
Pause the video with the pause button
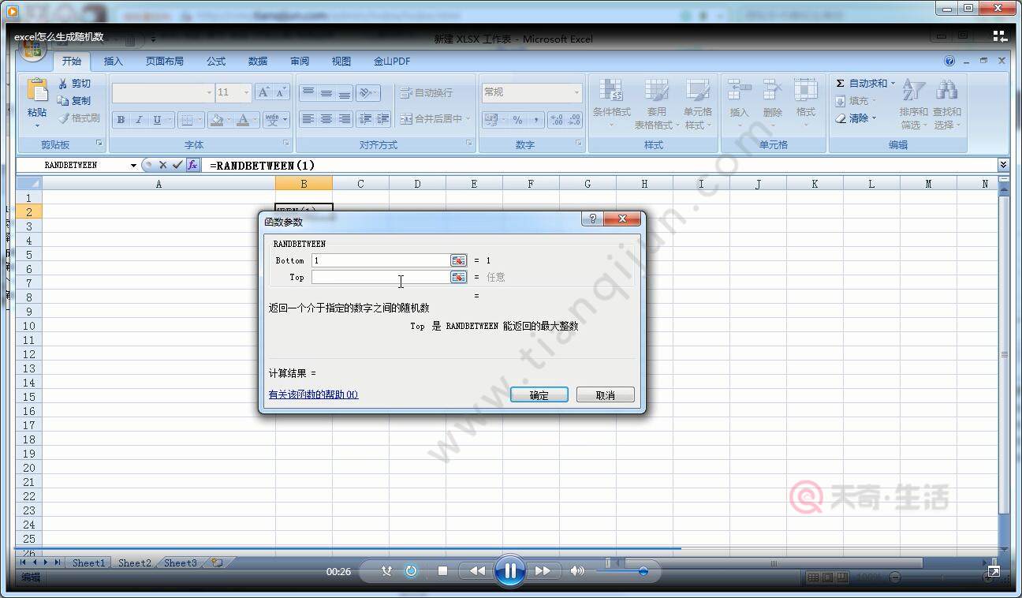click(510, 570)
